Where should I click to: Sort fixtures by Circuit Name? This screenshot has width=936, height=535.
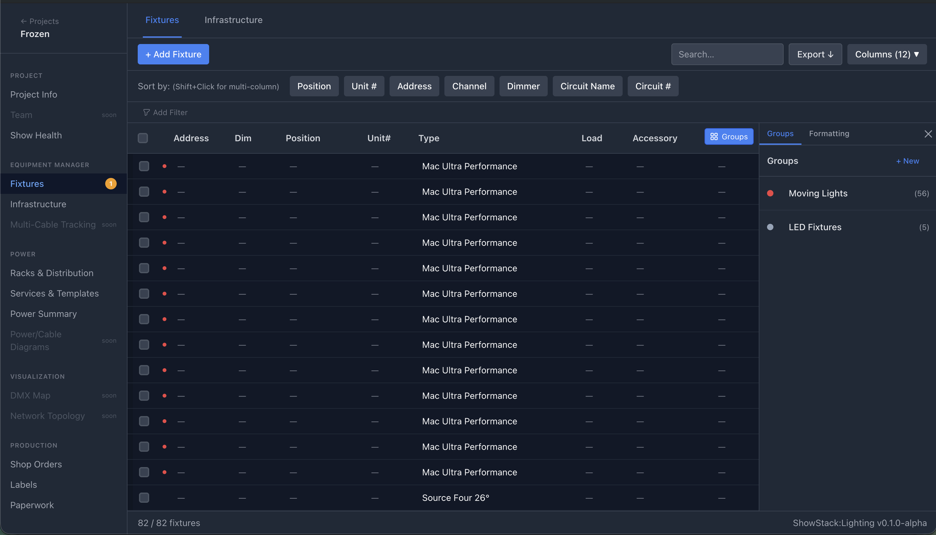[x=587, y=86]
